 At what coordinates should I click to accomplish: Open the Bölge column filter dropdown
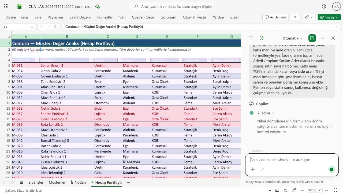tap(148, 60)
